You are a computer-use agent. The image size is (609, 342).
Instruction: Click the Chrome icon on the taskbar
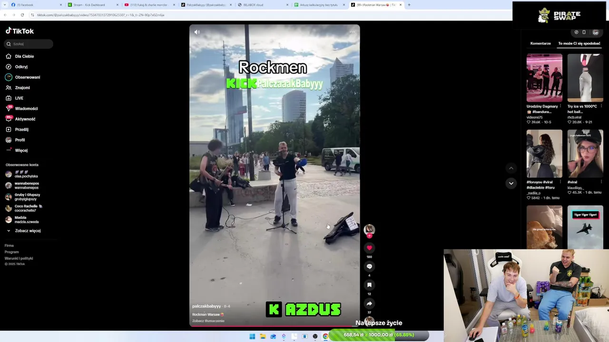point(325,337)
